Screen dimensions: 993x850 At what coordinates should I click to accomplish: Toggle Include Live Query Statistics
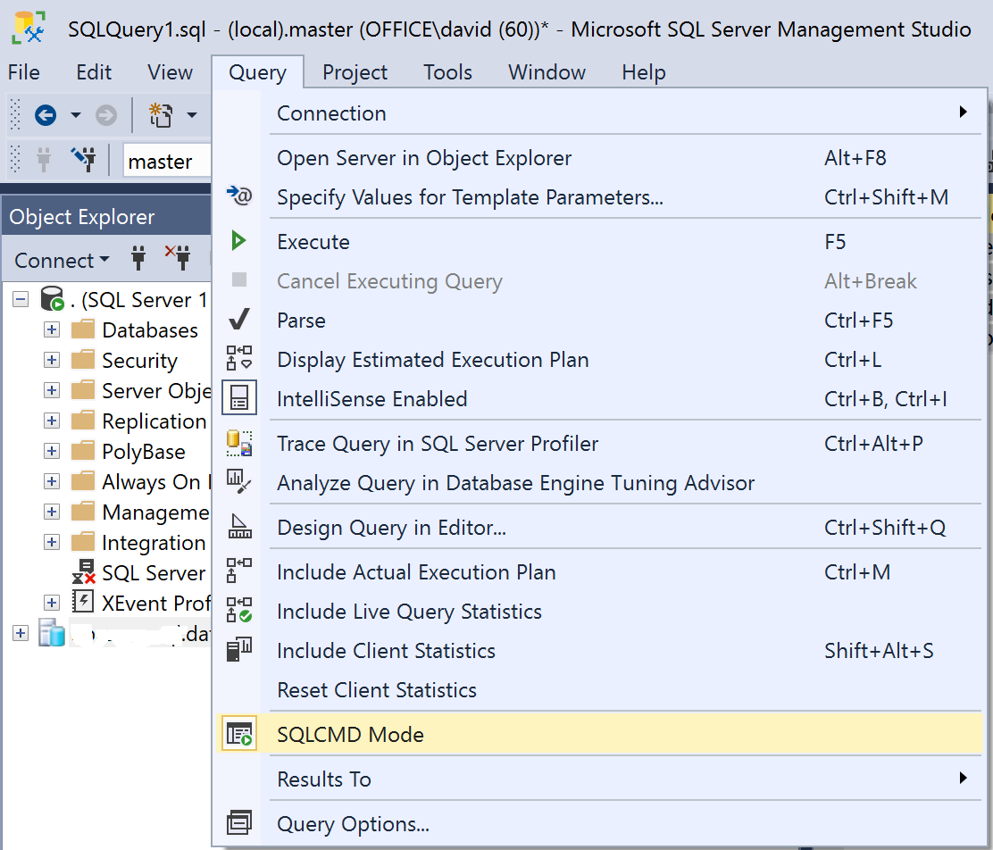(597, 611)
